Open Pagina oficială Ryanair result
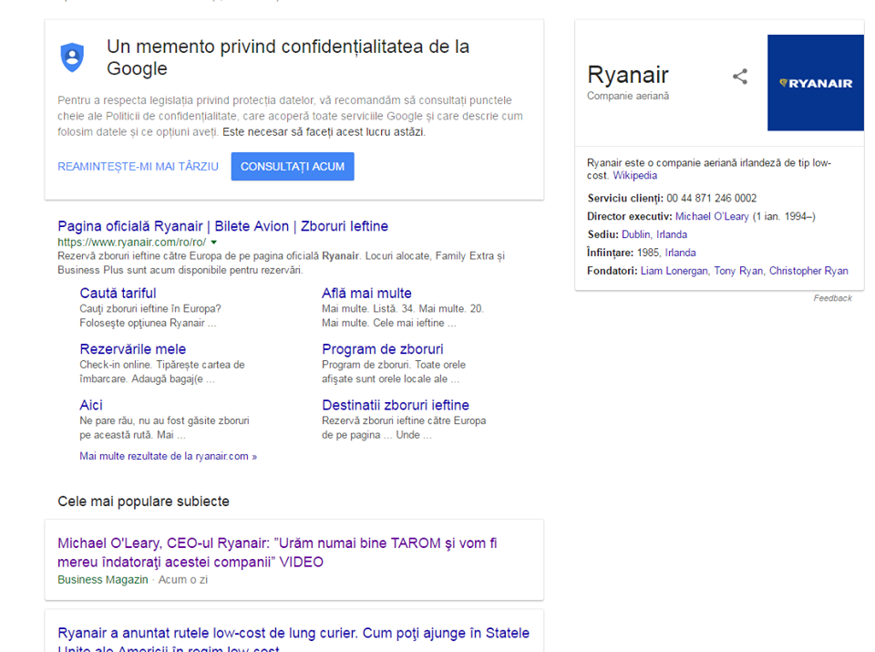Screen dimensions: 875x652 [222, 226]
